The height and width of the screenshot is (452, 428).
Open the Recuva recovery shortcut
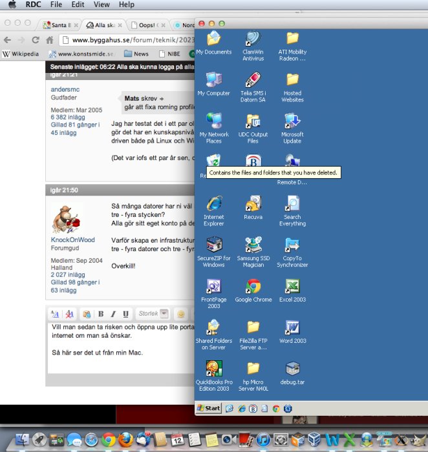[x=253, y=207]
